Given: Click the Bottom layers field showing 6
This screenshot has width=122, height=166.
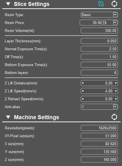Looking at the screenshot, I should pyautogui.click(x=99, y=73).
